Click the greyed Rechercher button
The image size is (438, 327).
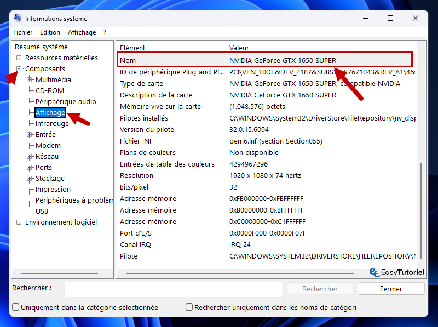click(320, 289)
